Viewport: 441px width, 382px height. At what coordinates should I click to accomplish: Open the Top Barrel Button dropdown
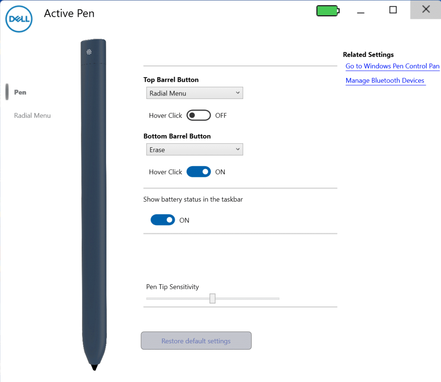pos(195,93)
